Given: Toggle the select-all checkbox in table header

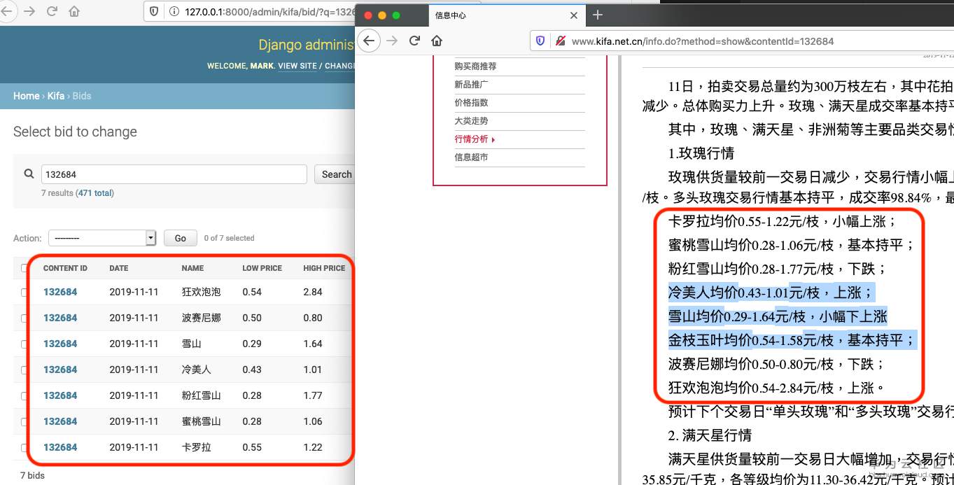Looking at the screenshot, I should pyautogui.click(x=24, y=268).
